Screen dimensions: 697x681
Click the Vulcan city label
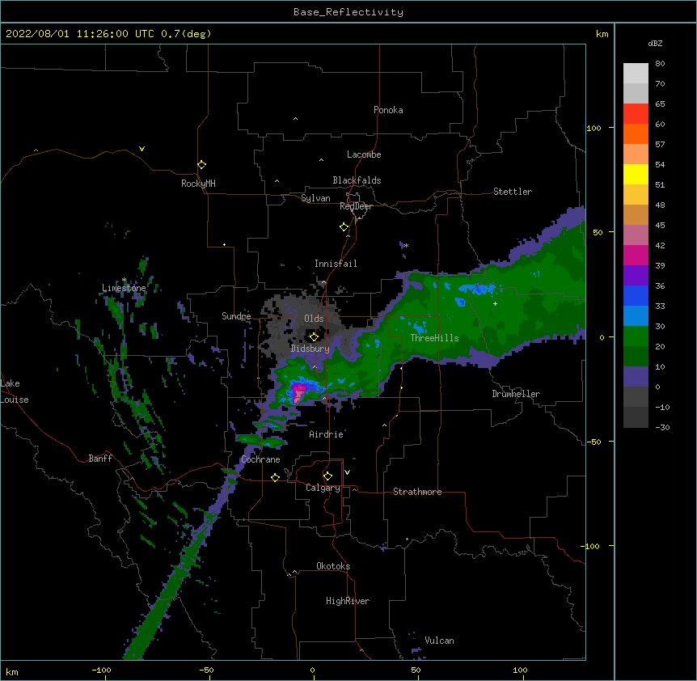pyautogui.click(x=439, y=641)
